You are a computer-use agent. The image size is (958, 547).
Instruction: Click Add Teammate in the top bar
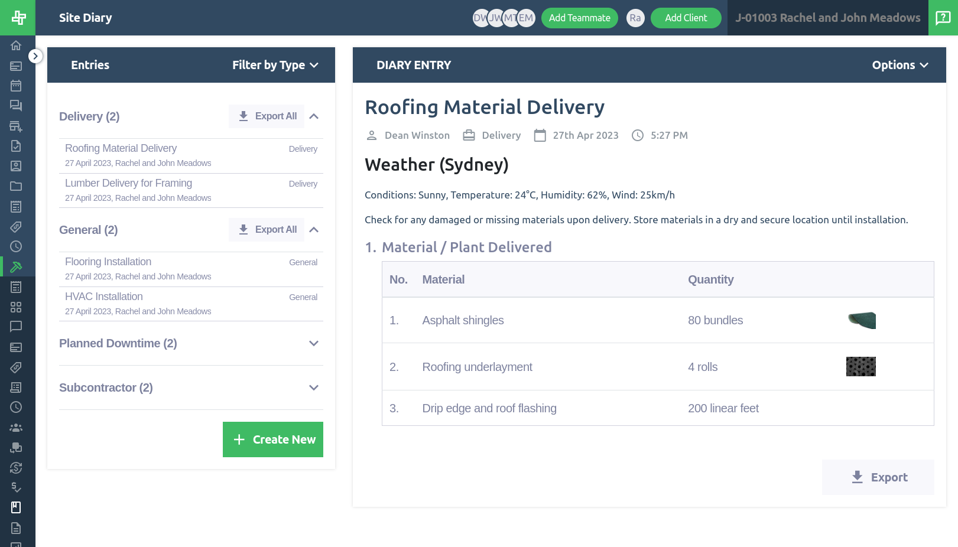[x=580, y=18]
